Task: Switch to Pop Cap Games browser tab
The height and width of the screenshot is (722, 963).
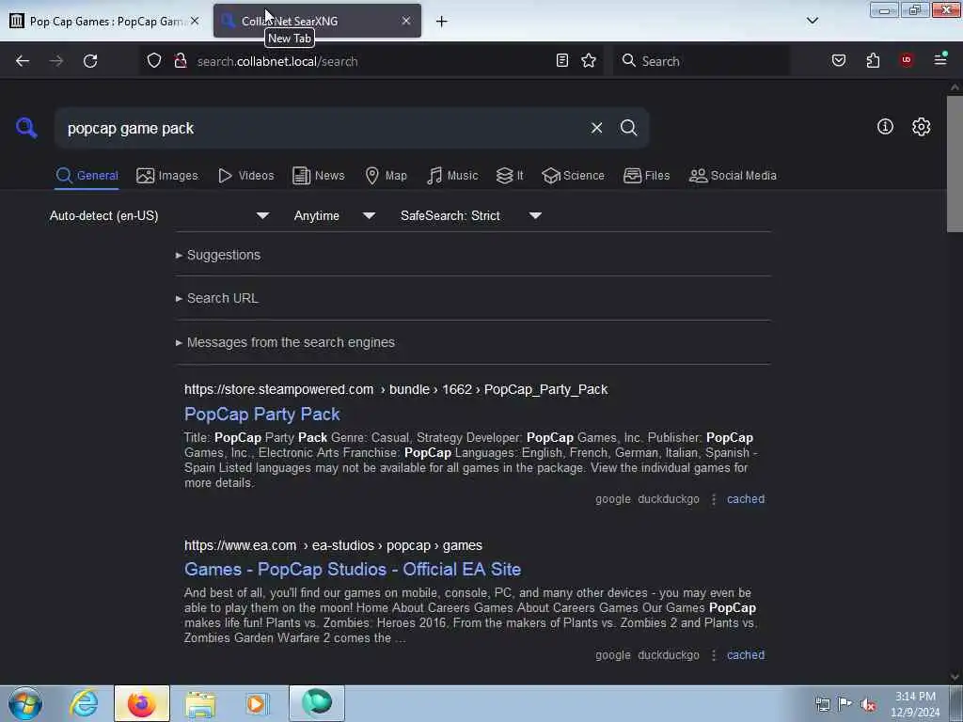Action: click(x=104, y=21)
